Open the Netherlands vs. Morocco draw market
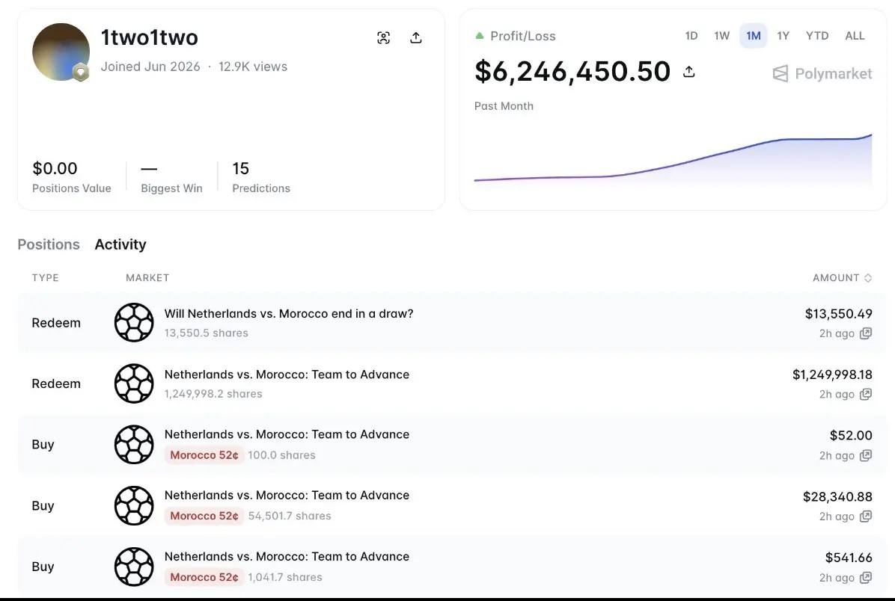 pos(288,314)
